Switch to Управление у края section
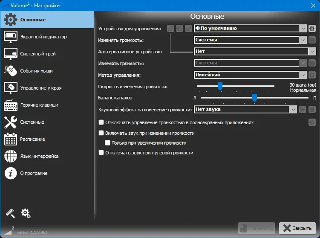The width and height of the screenshot is (320, 238). coord(47,88)
